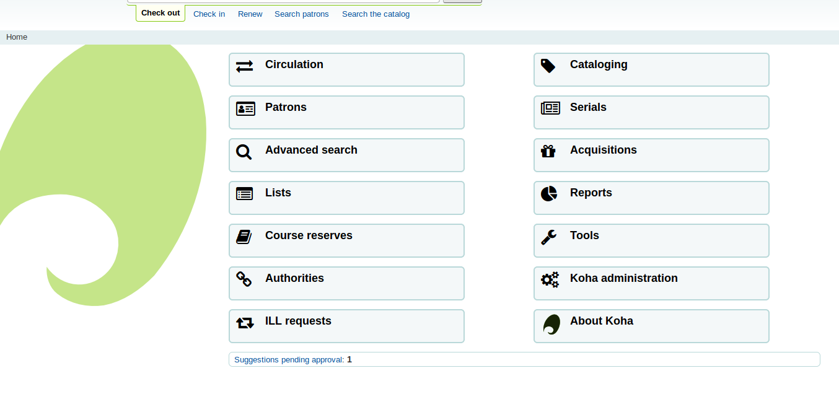This screenshot has height=407, width=839.
Task: Click the Serials newspaper icon
Action: tap(550, 108)
